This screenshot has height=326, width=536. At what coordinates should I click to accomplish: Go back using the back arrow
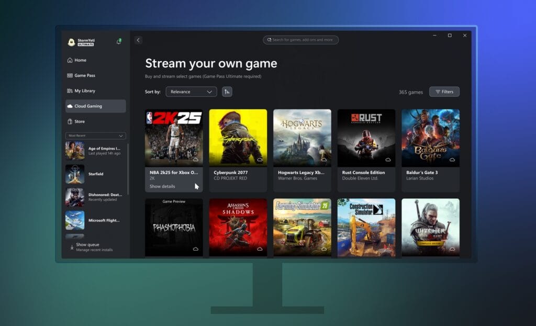tap(138, 40)
